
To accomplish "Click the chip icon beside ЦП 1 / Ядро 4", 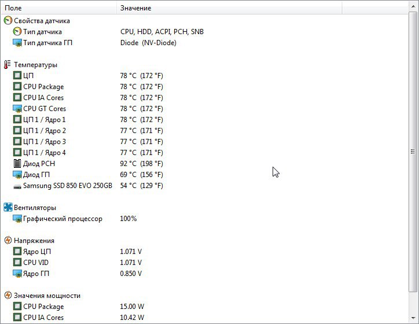I will pos(17,153).
